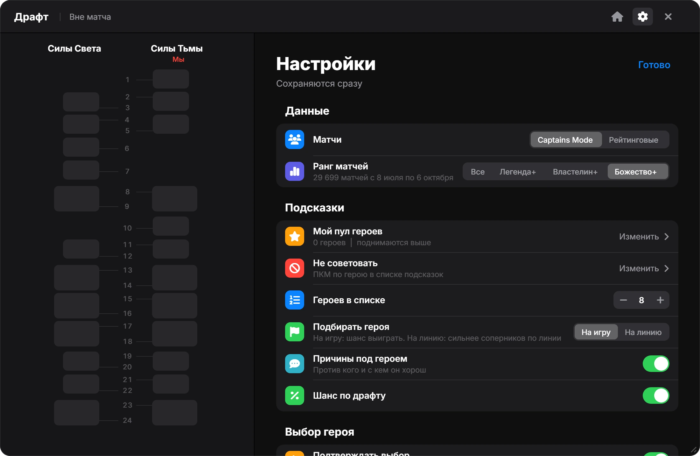Increase heroes in list with plus
Image resolution: width=700 pixels, height=456 pixels.
660,300
